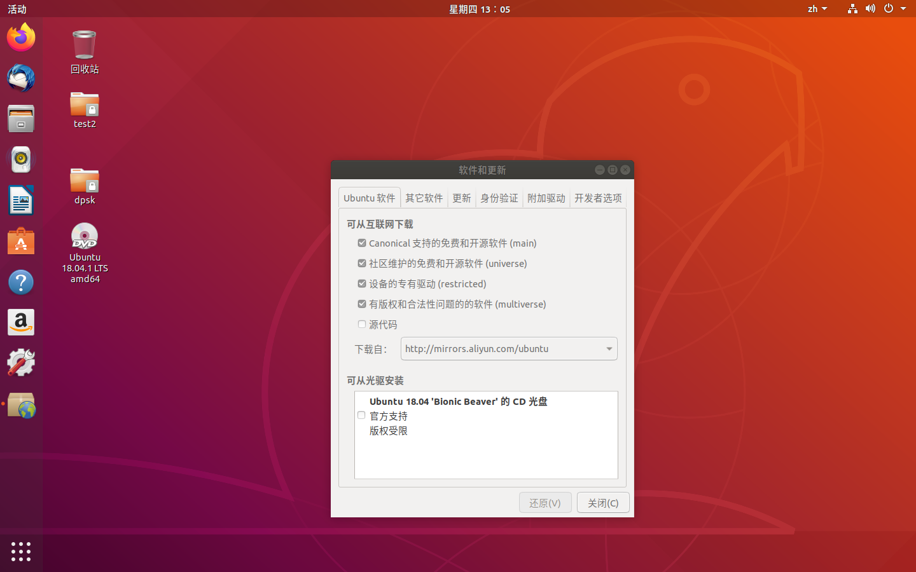Click the 软件和更新 window title bar
The image size is (916, 572).
pyautogui.click(x=482, y=170)
